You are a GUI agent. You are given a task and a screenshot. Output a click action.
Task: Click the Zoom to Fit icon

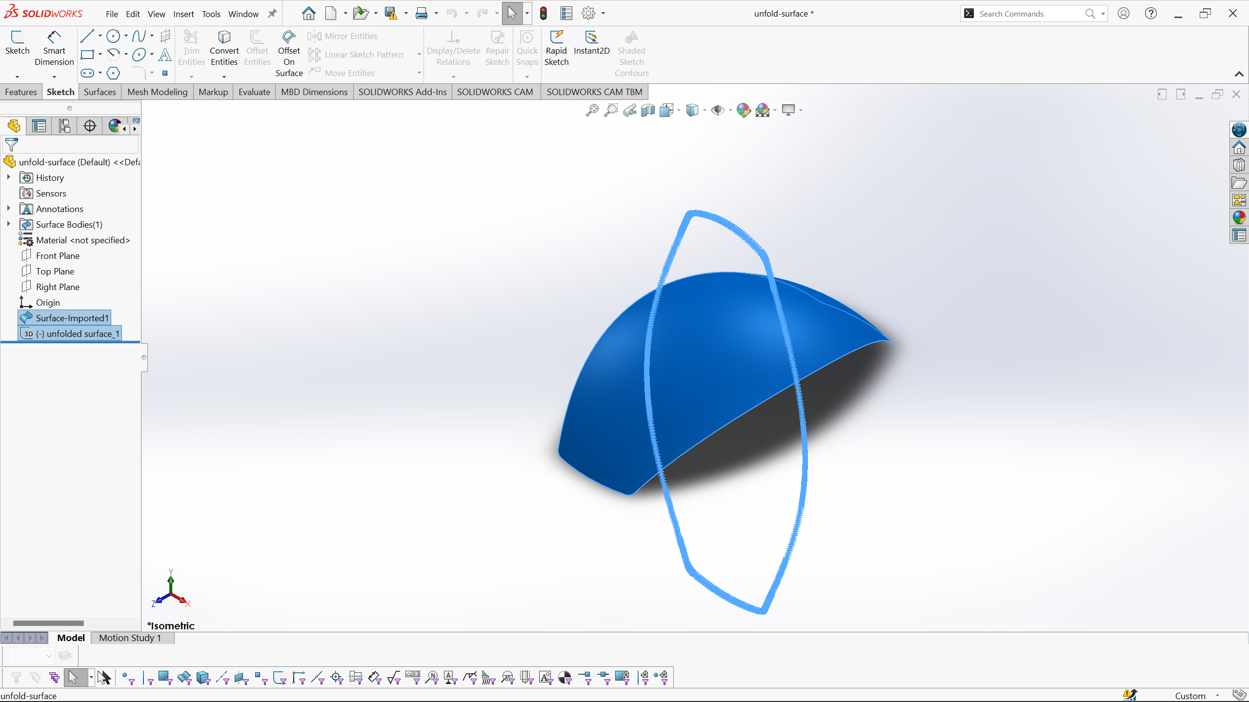coord(592,110)
